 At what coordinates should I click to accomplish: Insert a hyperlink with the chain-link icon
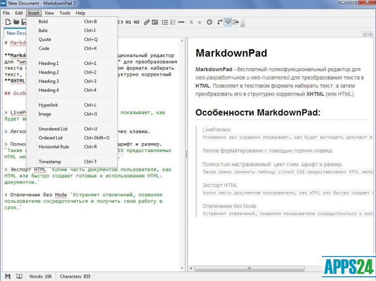point(147,22)
